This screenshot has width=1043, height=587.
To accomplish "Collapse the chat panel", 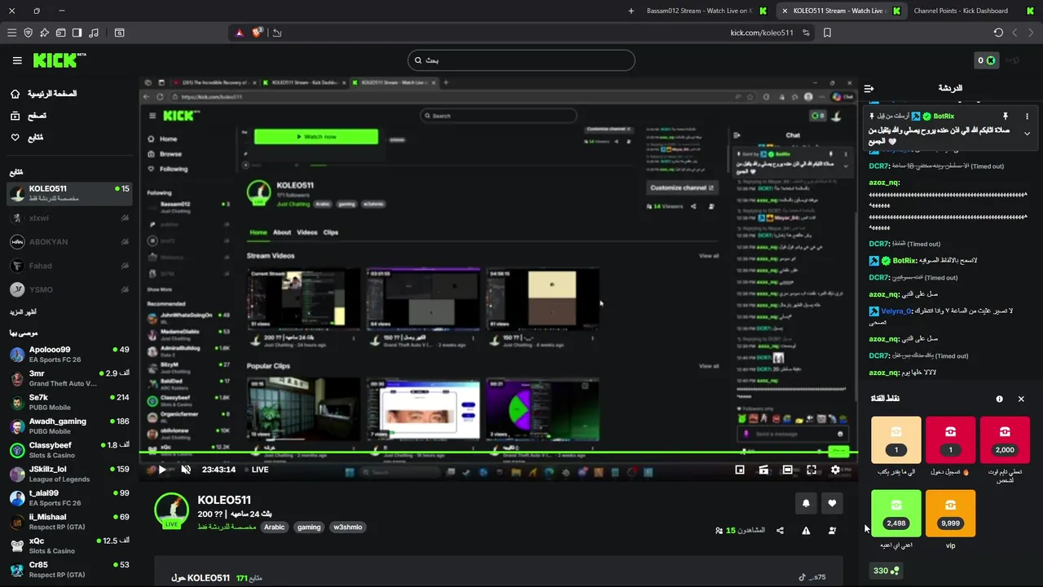I will (869, 88).
